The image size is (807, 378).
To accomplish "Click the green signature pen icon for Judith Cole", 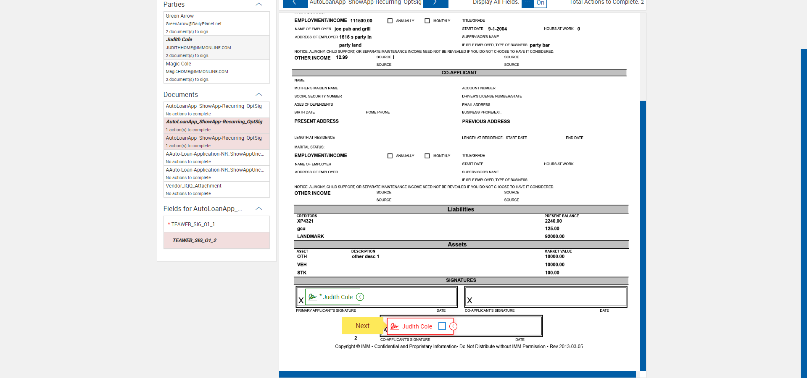I will tap(312, 297).
